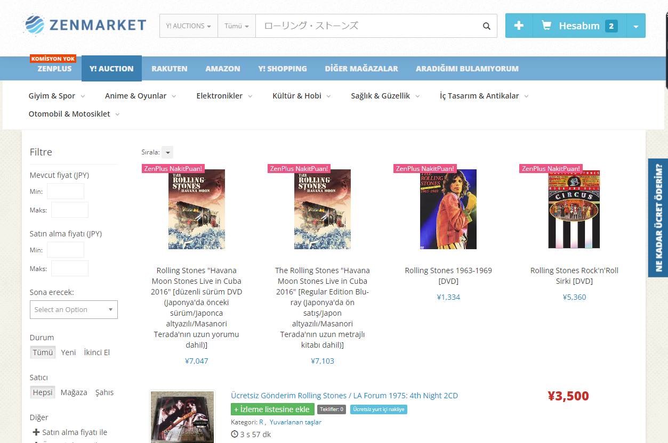Expand Kültür & Hobi category menu
The height and width of the screenshot is (443, 668).
pos(302,96)
